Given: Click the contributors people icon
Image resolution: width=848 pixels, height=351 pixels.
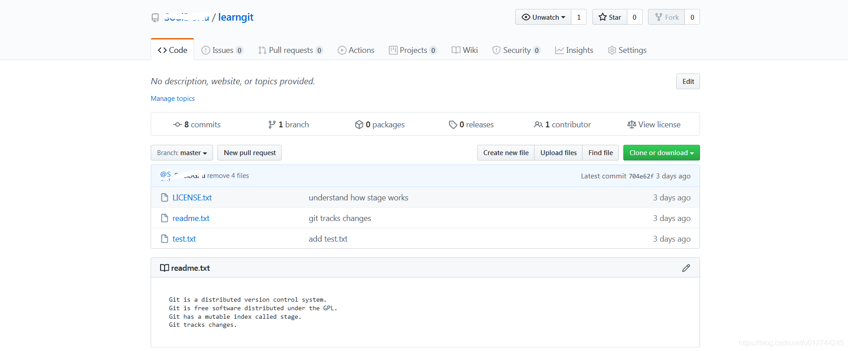Looking at the screenshot, I should point(539,125).
